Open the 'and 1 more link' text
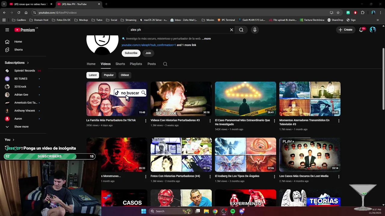This screenshot has height=216, width=385. [186, 45]
